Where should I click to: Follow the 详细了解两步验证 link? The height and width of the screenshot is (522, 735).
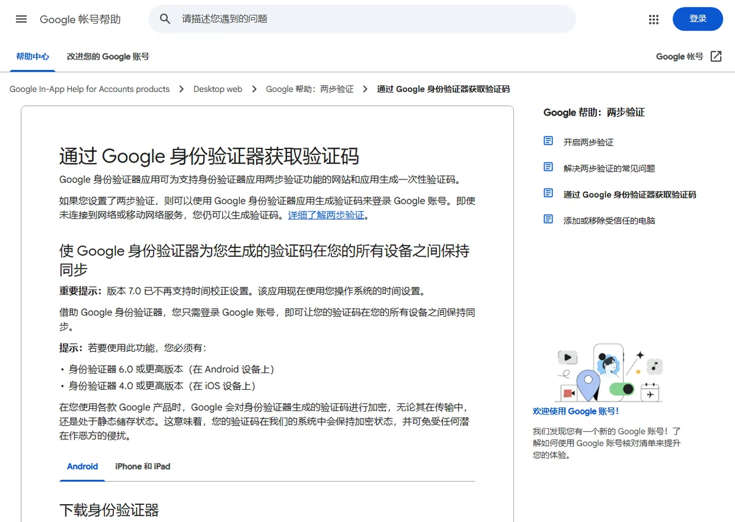pos(326,215)
